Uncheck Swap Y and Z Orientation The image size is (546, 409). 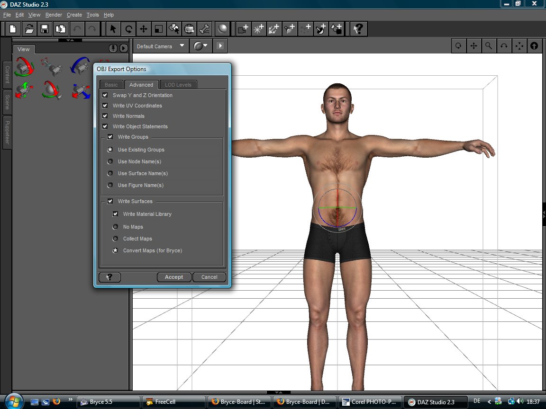[x=105, y=95]
